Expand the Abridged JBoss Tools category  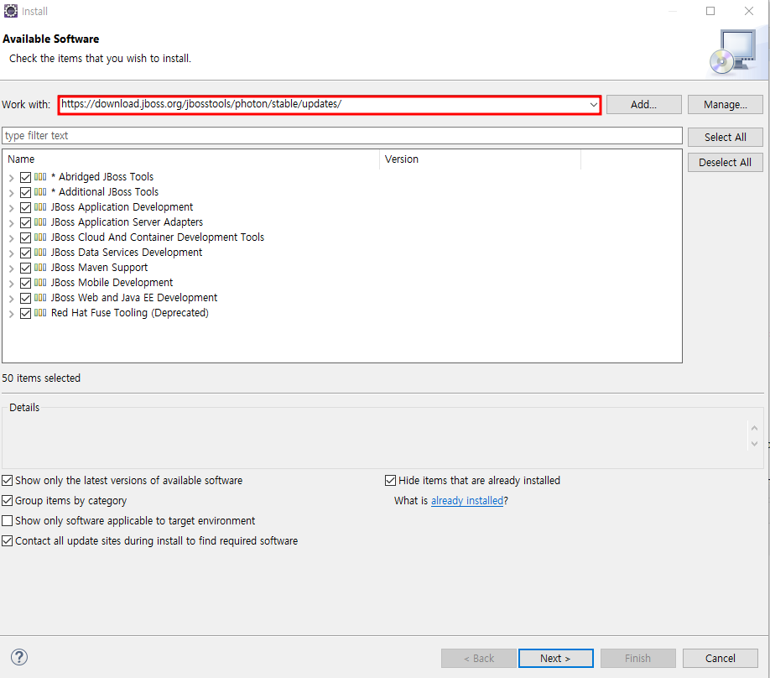[x=11, y=178]
